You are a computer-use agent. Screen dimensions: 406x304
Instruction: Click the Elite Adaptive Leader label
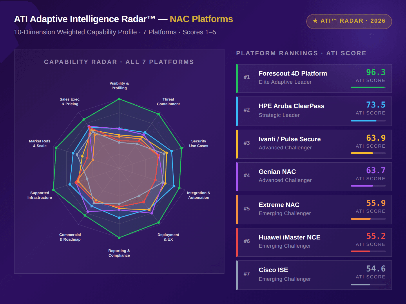pos(285,82)
